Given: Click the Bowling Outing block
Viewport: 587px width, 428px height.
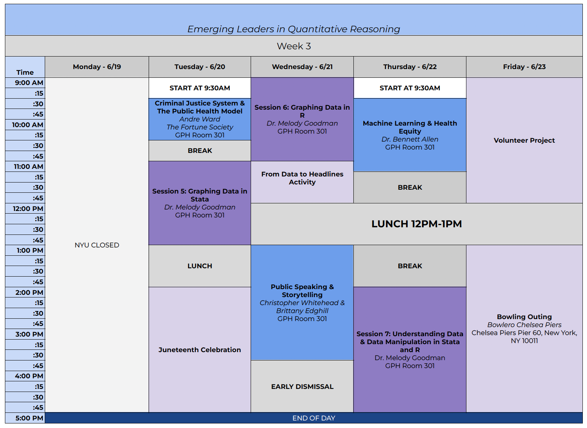Looking at the screenshot, I should click(524, 328).
